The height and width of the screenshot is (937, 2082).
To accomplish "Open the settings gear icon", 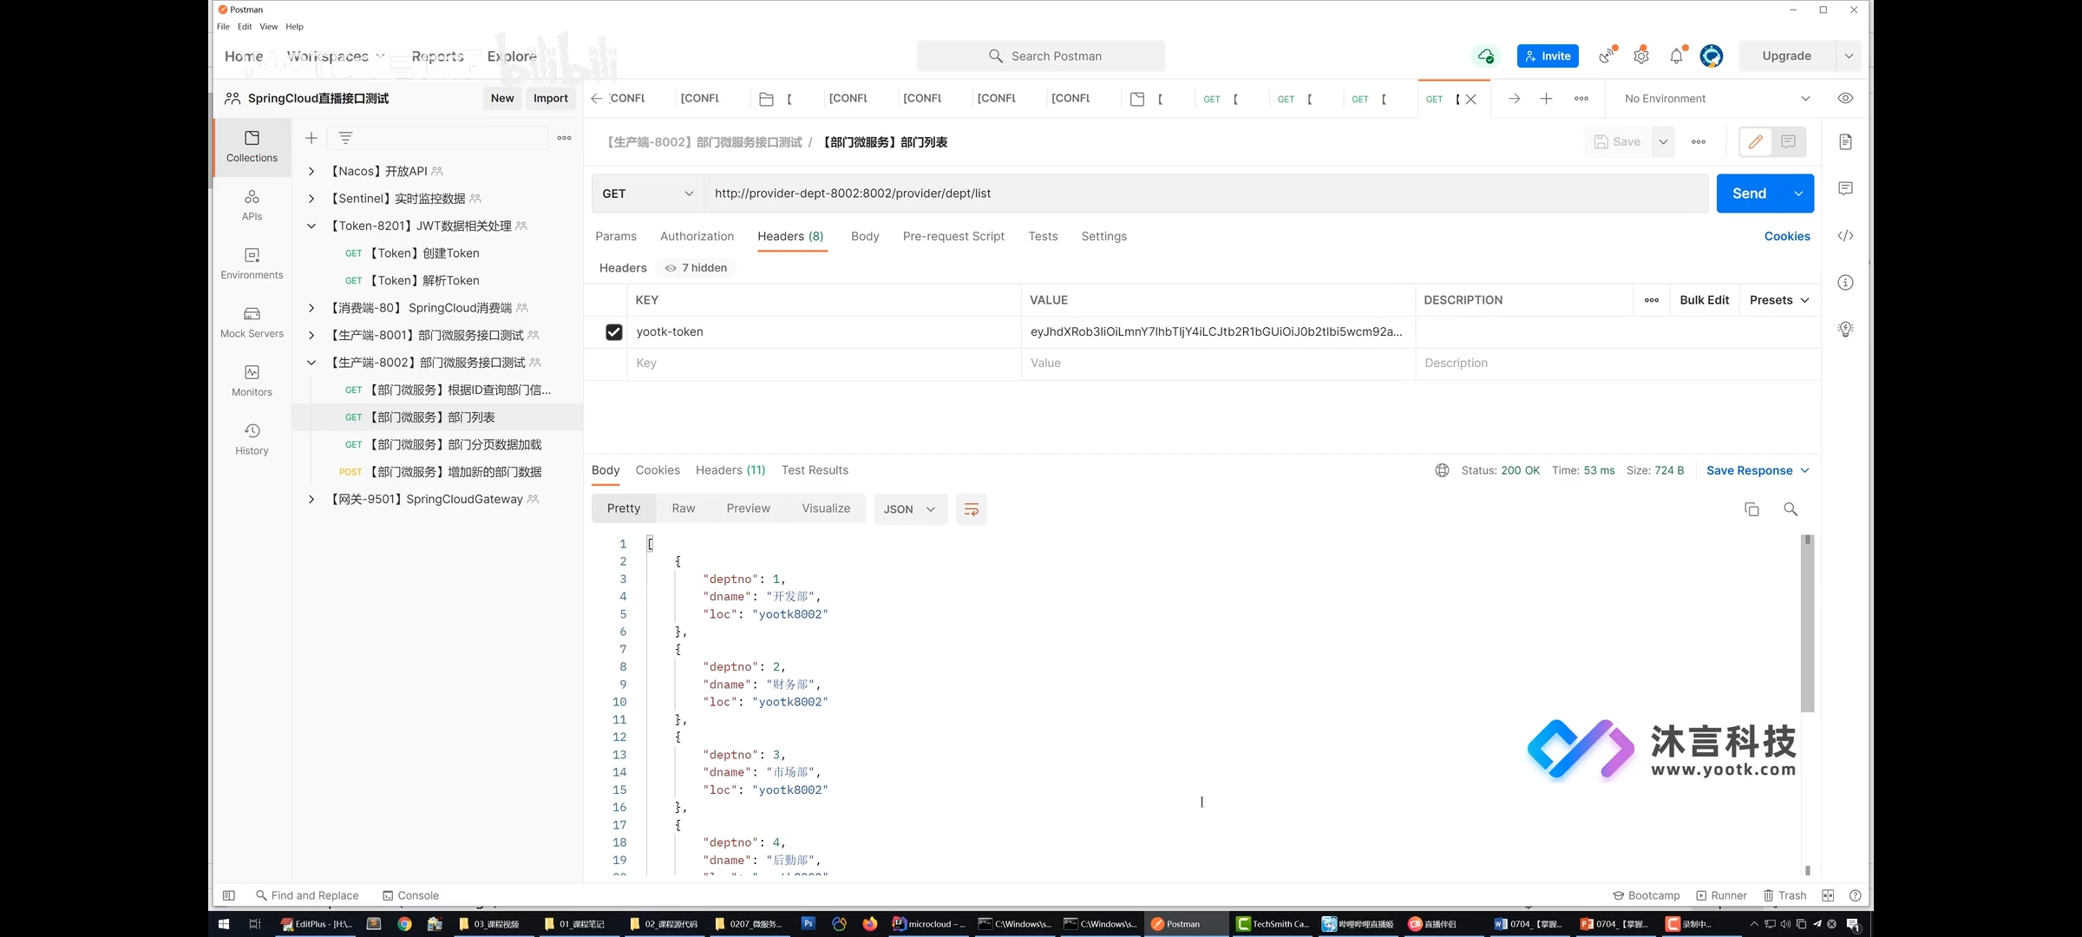I will [x=1640, y=56].
